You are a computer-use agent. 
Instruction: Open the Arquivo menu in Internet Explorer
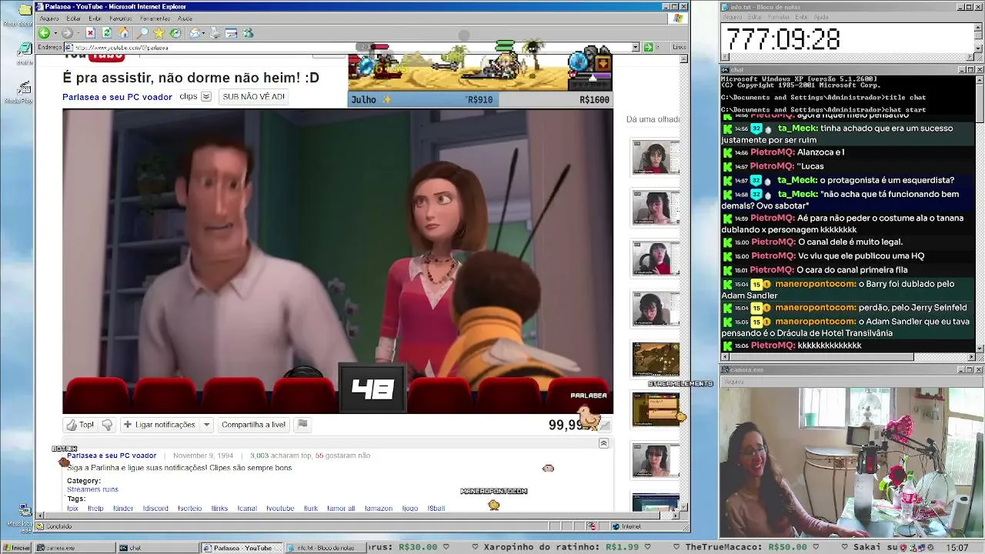49,18
